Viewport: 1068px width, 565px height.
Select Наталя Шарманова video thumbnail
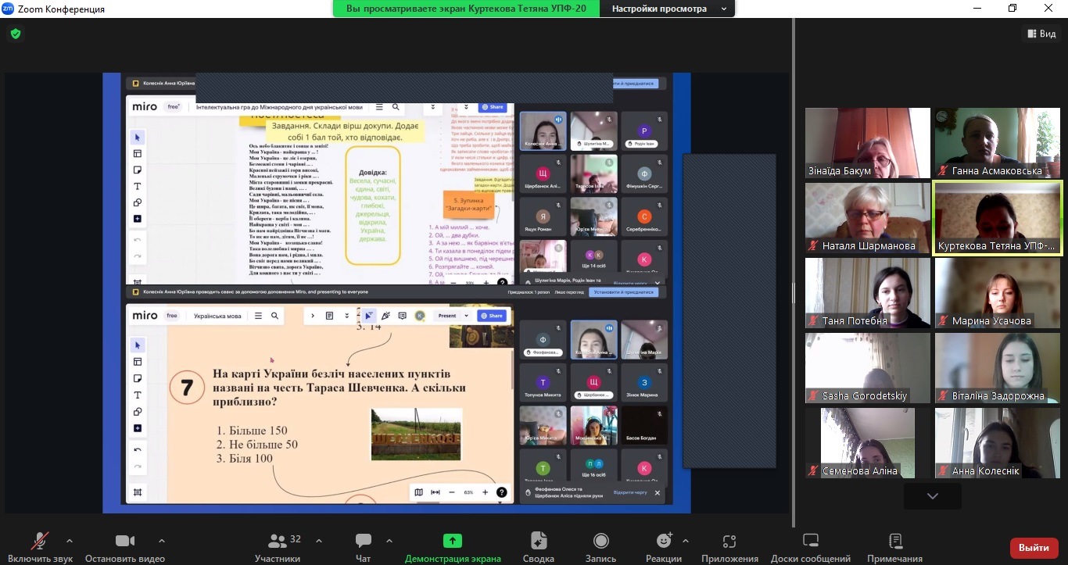(868, 218)
